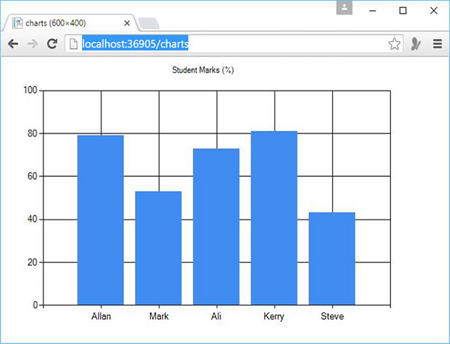This screenshot has height=344, width=450.
Task: Click the Forward navigation arrow
Action: tap(32, 44)
